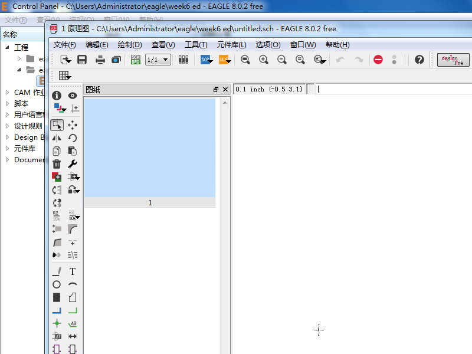Select the Label AB tool
The image size is (472, 354).
[x=73, y=323]
